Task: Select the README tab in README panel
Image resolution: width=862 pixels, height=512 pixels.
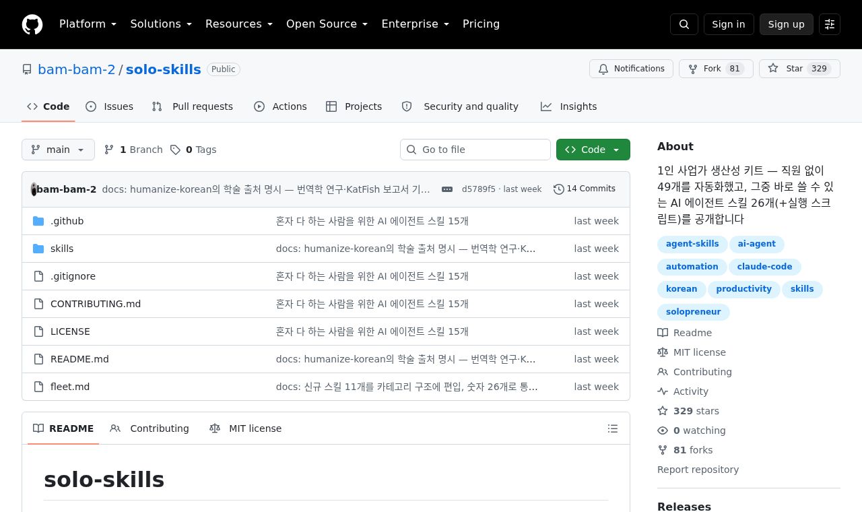Action: coord(63,428)
